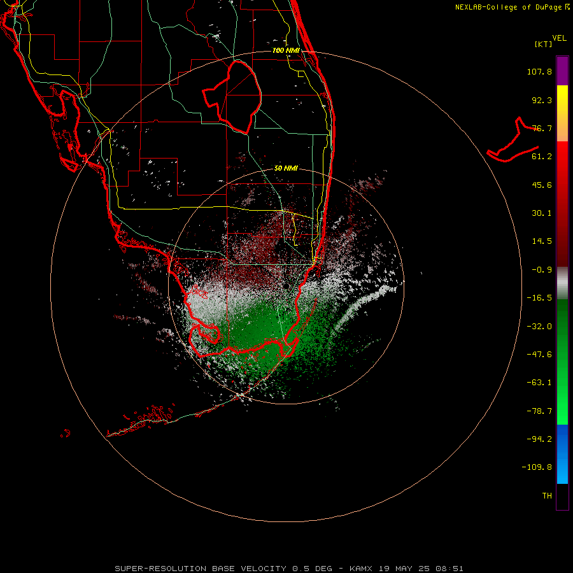Click the 100 NMI range ring label
Image resolution: width=573 pixels, height=573 pixels.
286,50
